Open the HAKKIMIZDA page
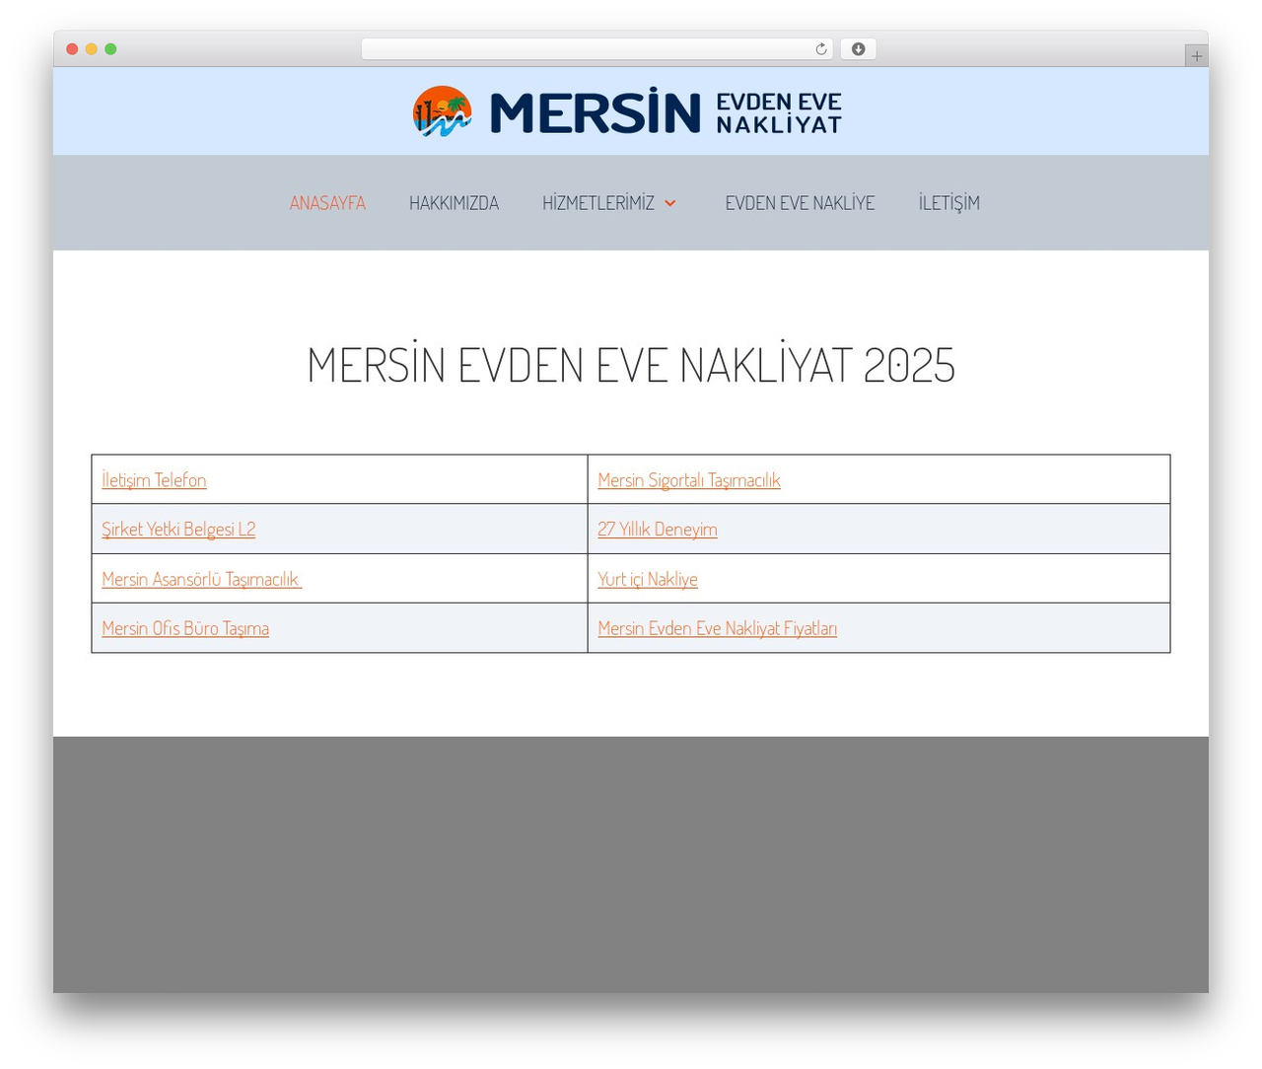The width and height of the screenshot is (1262, 1069). click(x=454, y=203)
